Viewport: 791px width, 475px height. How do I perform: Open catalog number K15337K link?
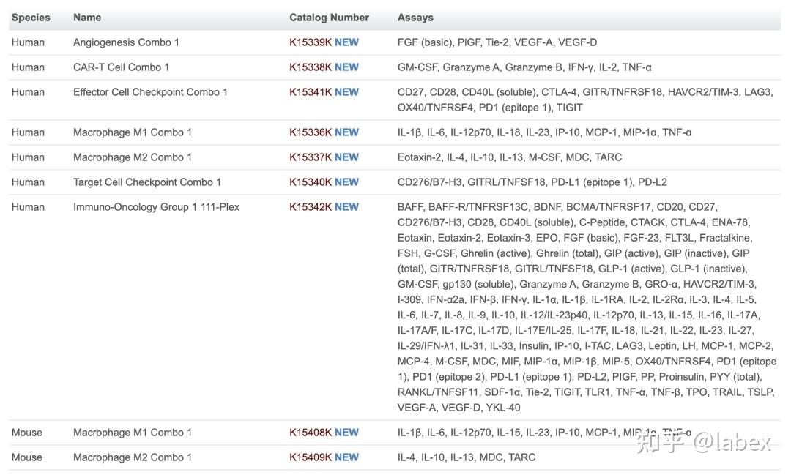pos(311,157)
